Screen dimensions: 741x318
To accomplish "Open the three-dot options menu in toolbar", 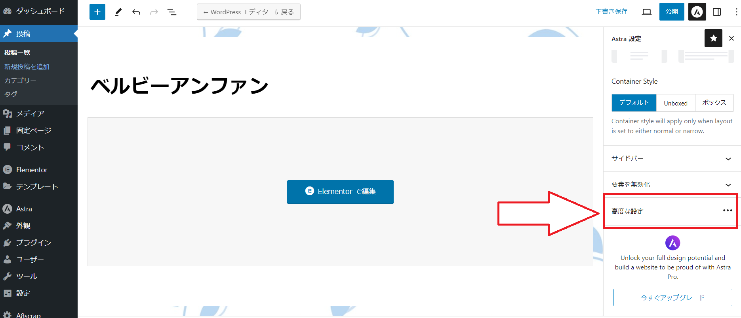I will pyautogui.click(x=736, y=12).
